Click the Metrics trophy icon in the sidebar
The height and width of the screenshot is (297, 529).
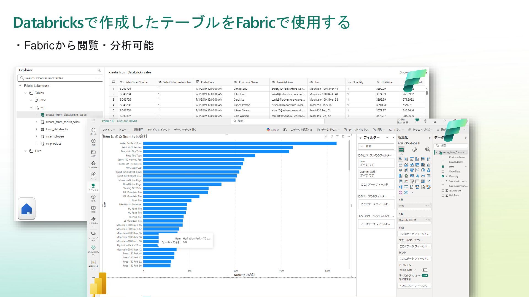[x=93, y=186]
